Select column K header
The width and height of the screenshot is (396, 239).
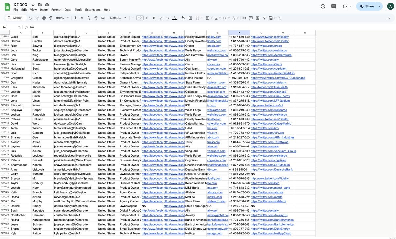pos(239,32)
